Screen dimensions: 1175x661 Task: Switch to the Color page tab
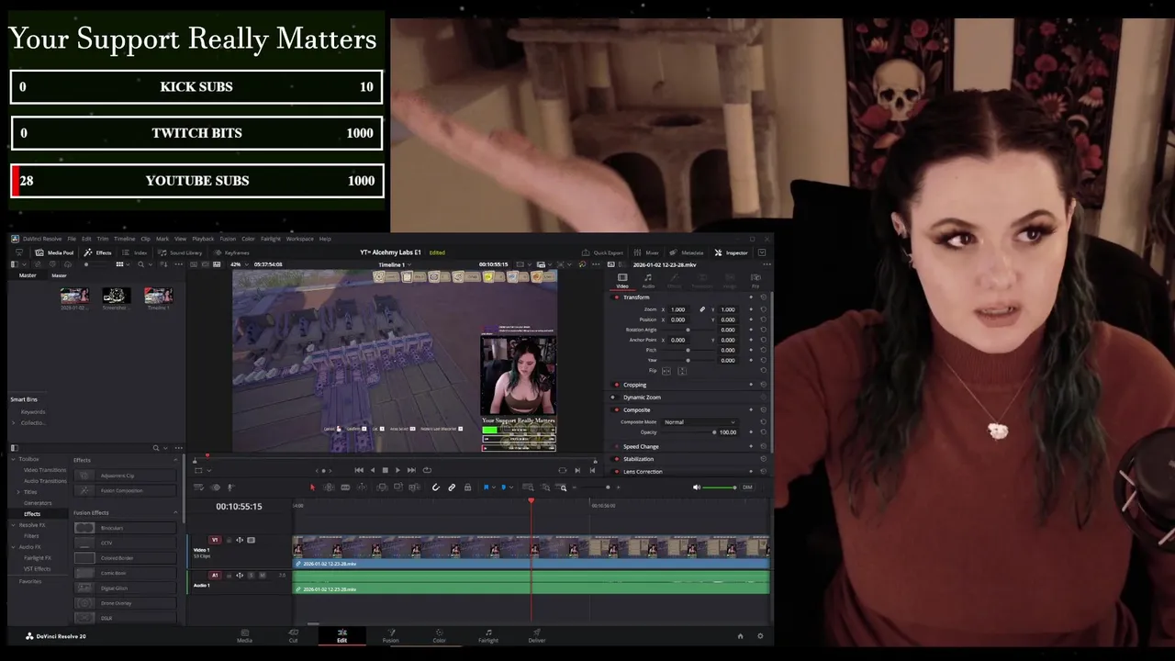pos(439,635)
